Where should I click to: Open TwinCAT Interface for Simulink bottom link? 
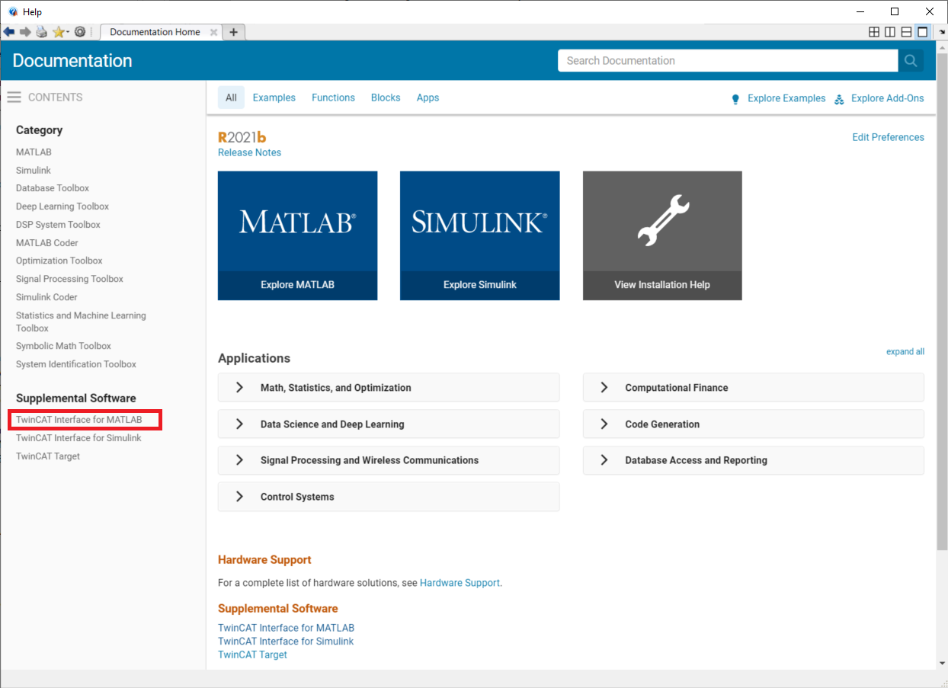(x=286, y=642)
